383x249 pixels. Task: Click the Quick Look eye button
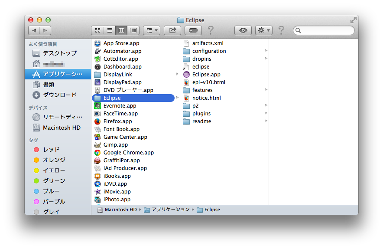tap(243, 30)
